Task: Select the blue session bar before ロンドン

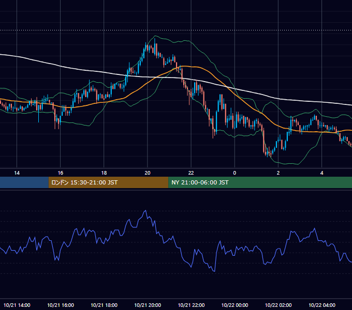Action: coord(24,182)
